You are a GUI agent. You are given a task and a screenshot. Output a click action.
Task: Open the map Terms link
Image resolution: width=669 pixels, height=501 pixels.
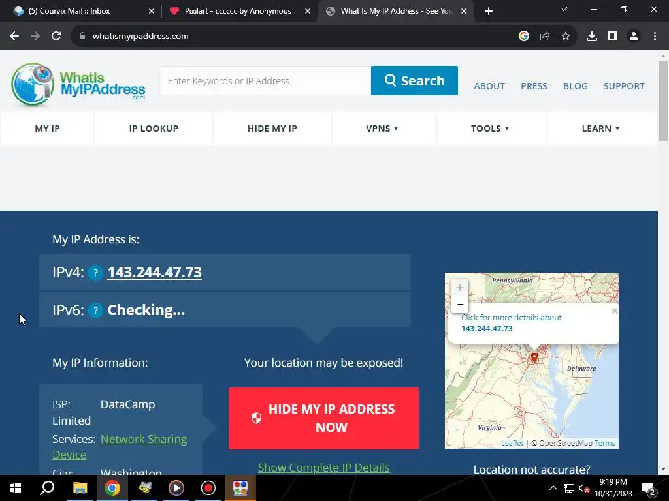[604, 443]
